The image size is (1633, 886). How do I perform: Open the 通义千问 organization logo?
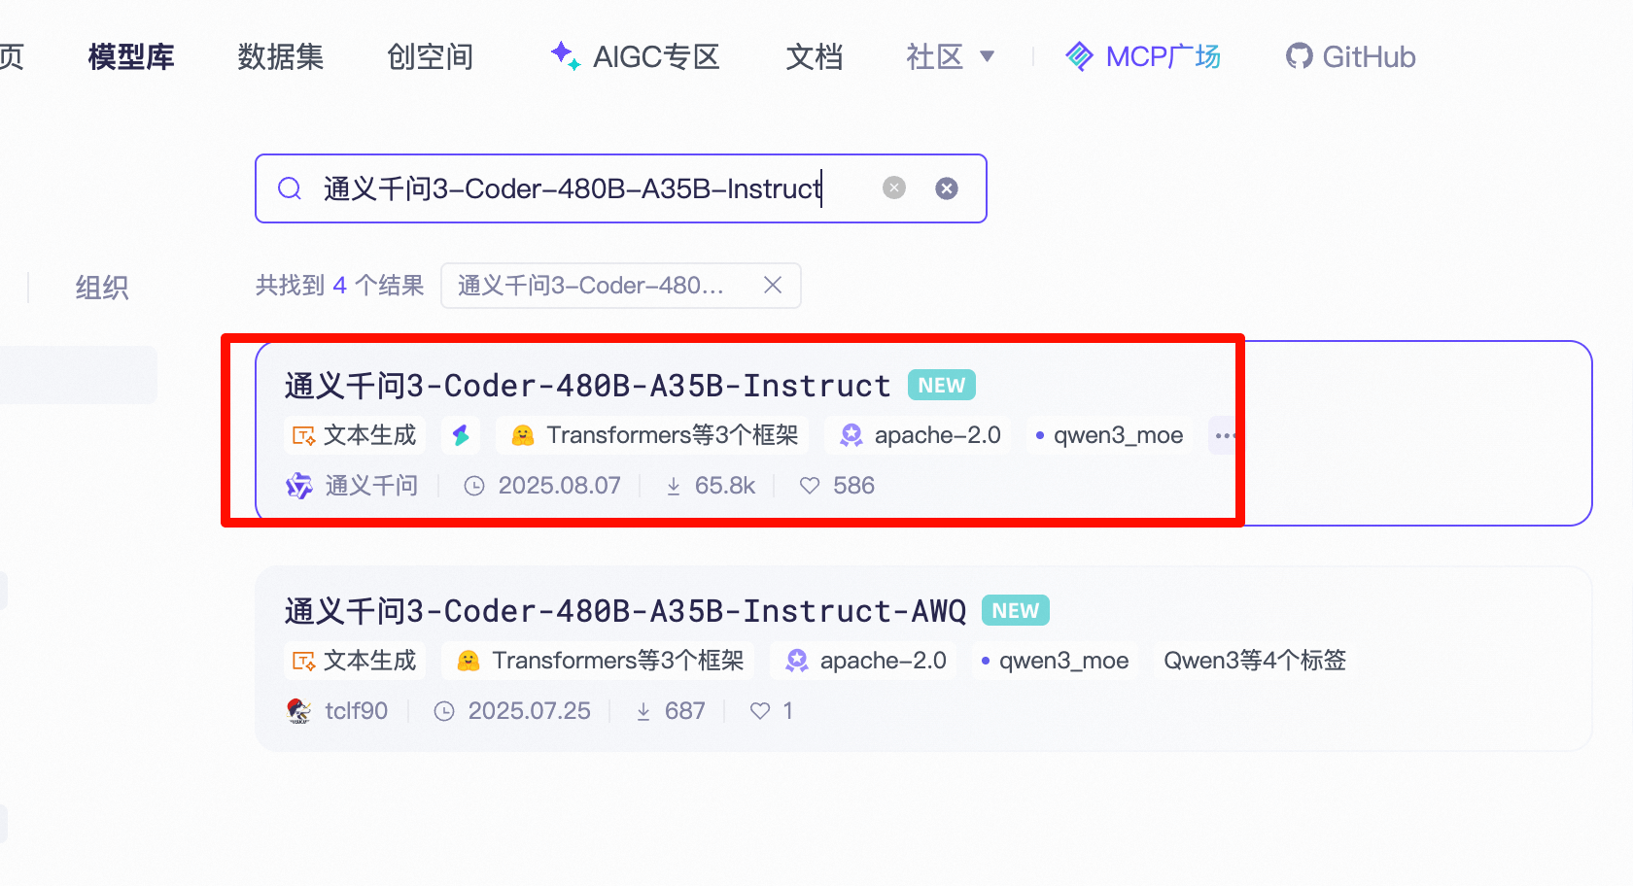[x=298, y=485]
